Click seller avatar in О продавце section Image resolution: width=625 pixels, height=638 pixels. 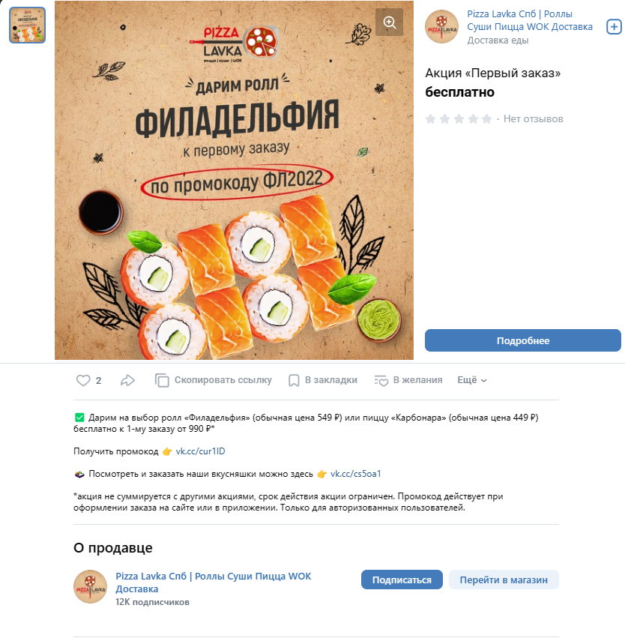(90, 586)
